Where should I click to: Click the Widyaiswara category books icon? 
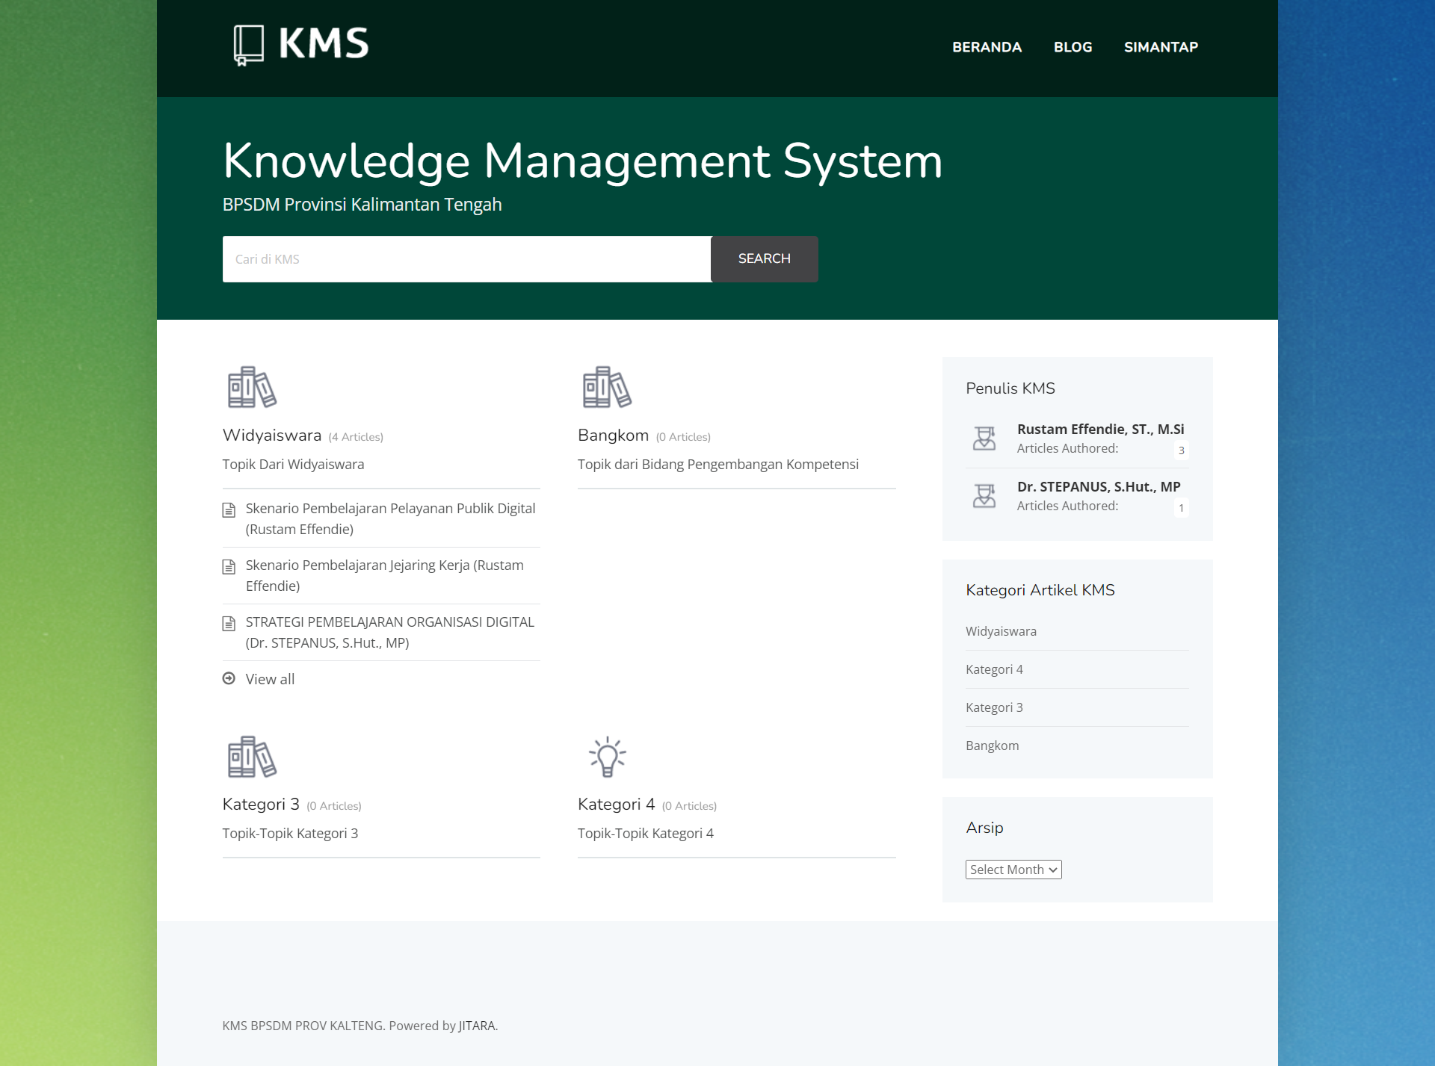252,387
